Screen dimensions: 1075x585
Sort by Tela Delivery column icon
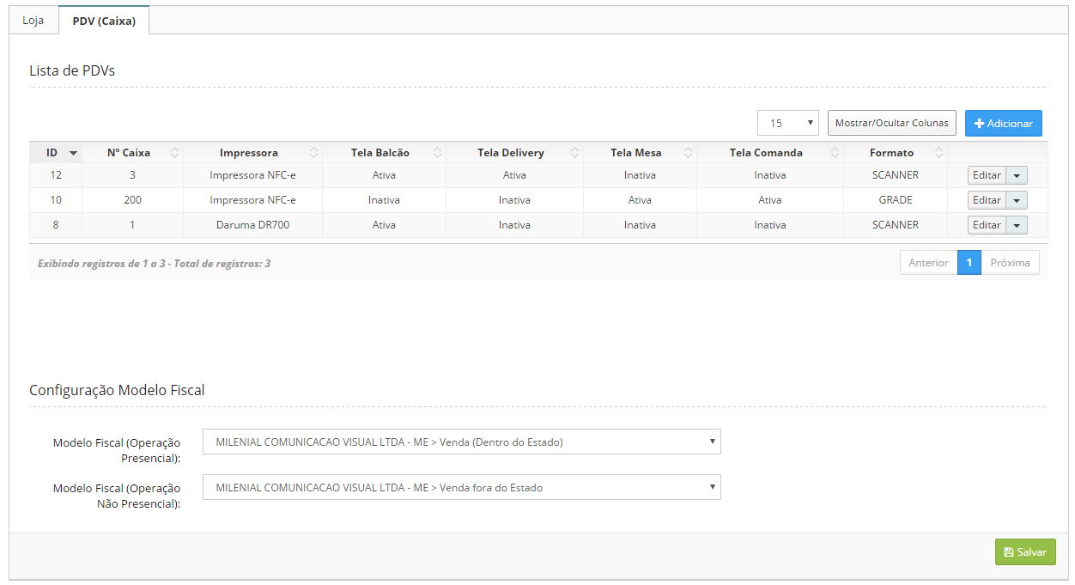pos(574,153)
